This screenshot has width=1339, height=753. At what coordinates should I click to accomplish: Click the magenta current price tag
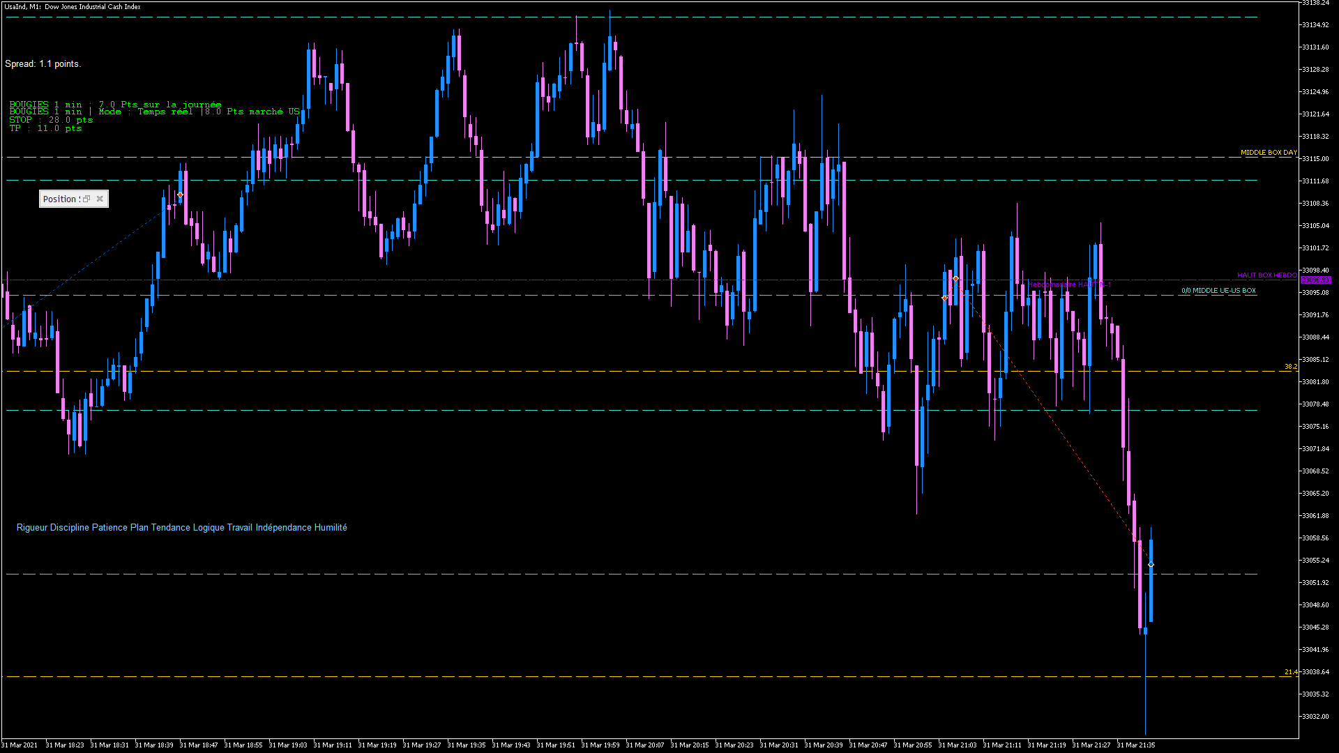(1315, 280)
